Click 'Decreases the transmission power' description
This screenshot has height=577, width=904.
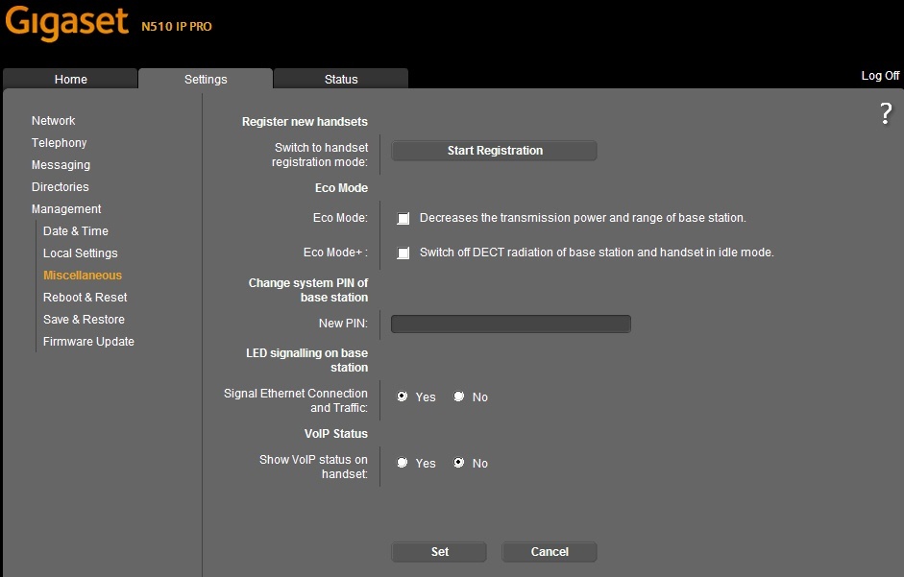[x=582, y=218]
